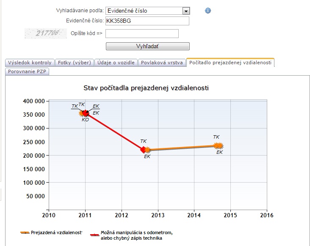Select the Počítadlo prejazdenej vzdialenosti tab
310x246 pixels.
(230, 63)
